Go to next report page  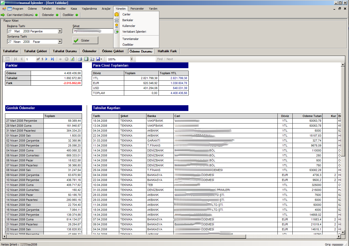coord(46,59)
